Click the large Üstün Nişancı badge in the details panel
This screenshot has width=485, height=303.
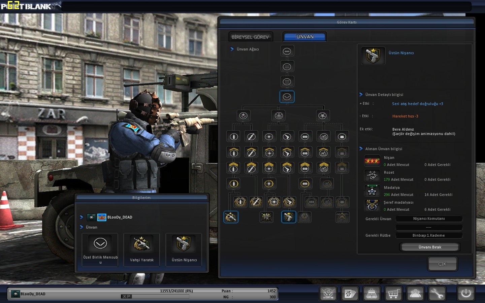click(373, 56)
